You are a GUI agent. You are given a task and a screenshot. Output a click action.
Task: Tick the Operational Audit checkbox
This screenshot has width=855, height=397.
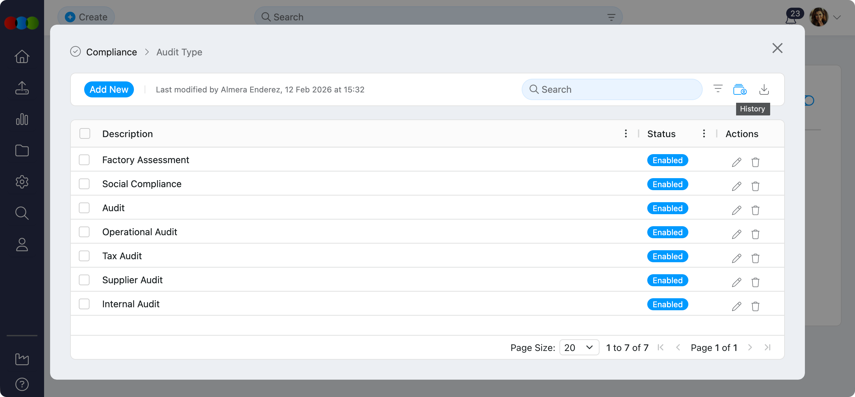pyautogui.click(x=84, y=232)
